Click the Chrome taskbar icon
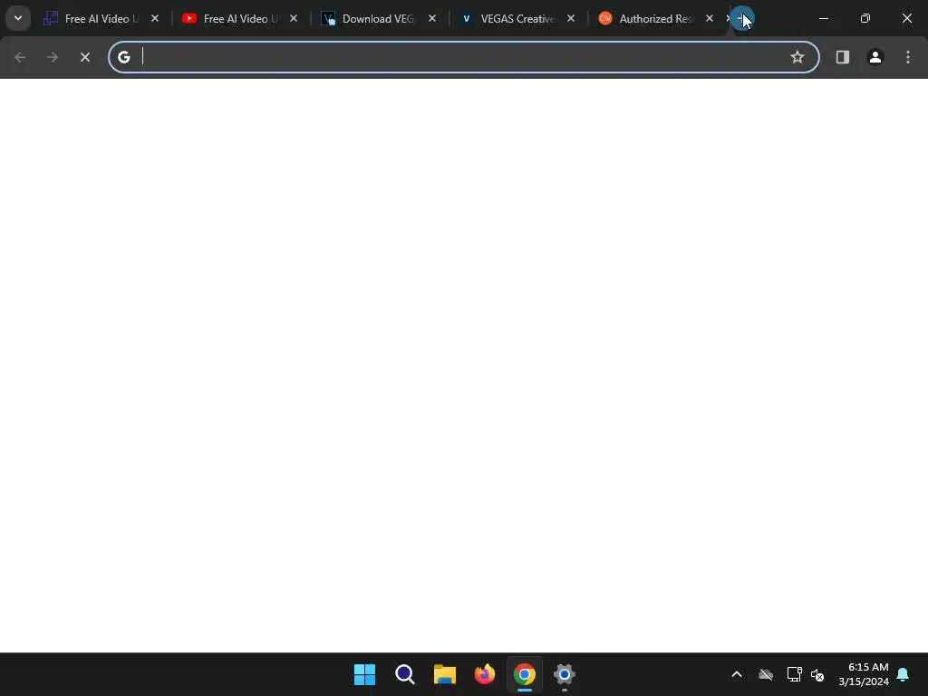The width and height of the screenshot is (928, 696). (525, 674)
